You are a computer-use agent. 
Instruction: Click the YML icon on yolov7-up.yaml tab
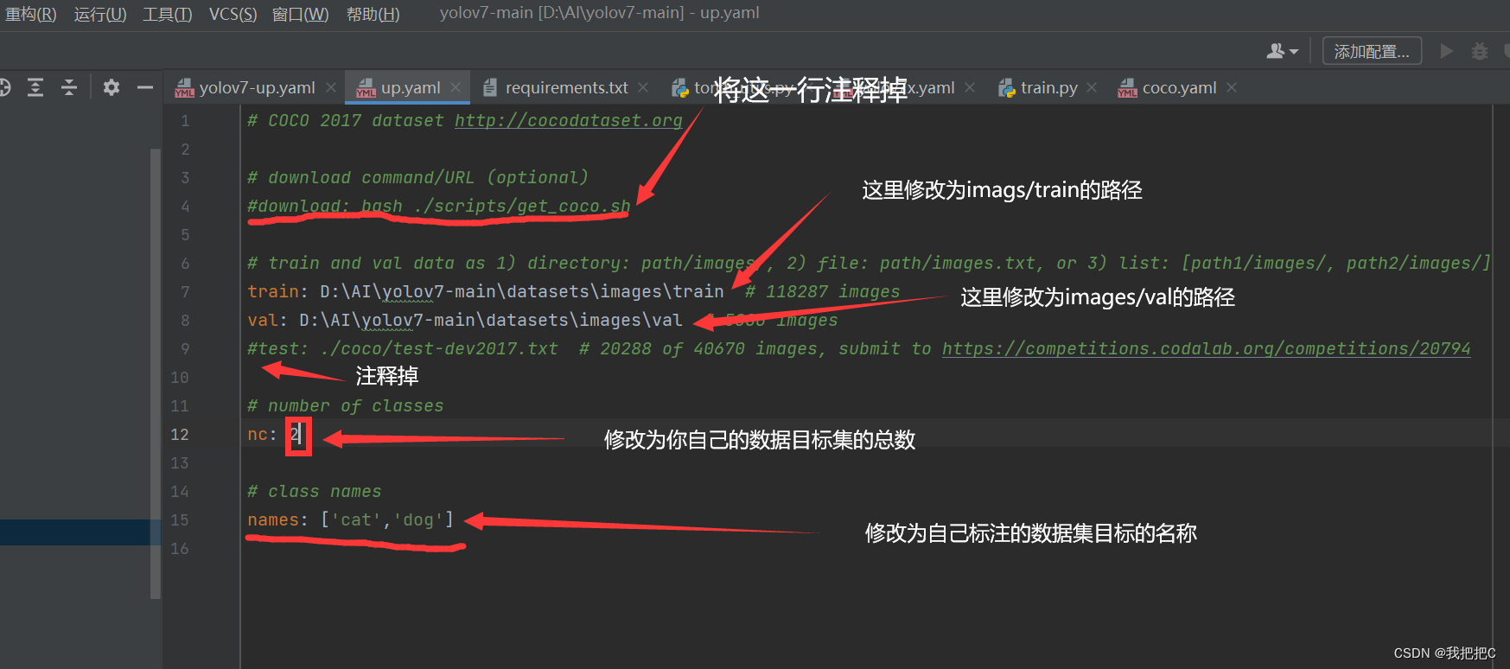[184, 87]
